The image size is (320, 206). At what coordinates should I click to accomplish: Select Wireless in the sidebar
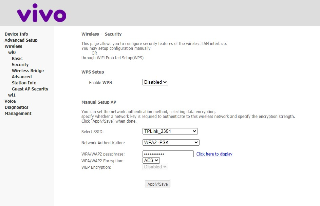tap(13, 46)
